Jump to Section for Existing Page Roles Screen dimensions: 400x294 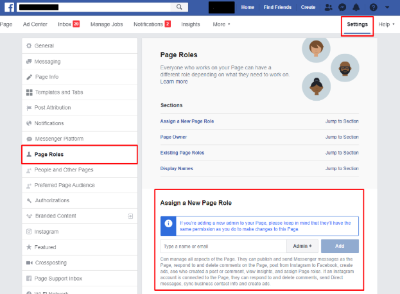tap(342, 153)
